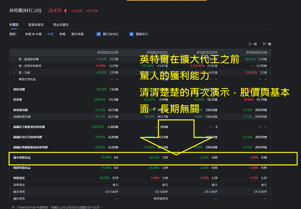The width and height of the screenshot is (301, 209).
Task: Click the -3.29億 value for FY2023
Action: [113, 66]
